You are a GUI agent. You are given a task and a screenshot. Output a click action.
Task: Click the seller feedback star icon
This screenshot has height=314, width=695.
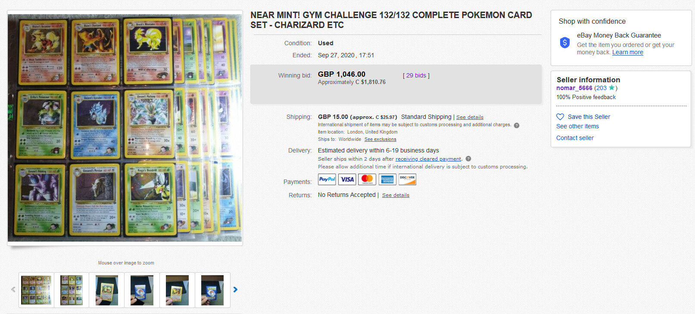pyautogui.click(x=611, y=88)
